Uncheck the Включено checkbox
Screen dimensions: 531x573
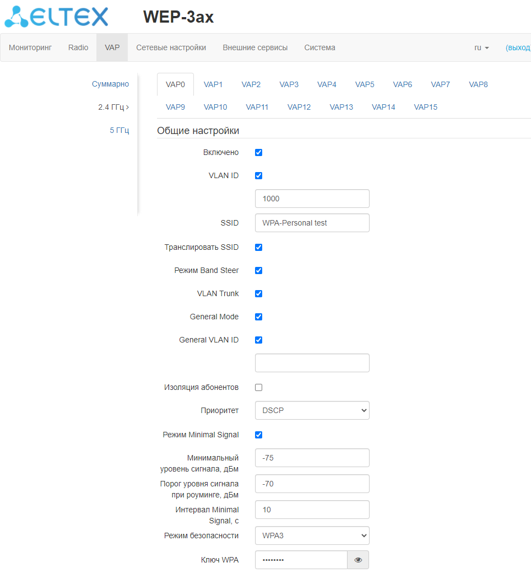coord(259,152)
